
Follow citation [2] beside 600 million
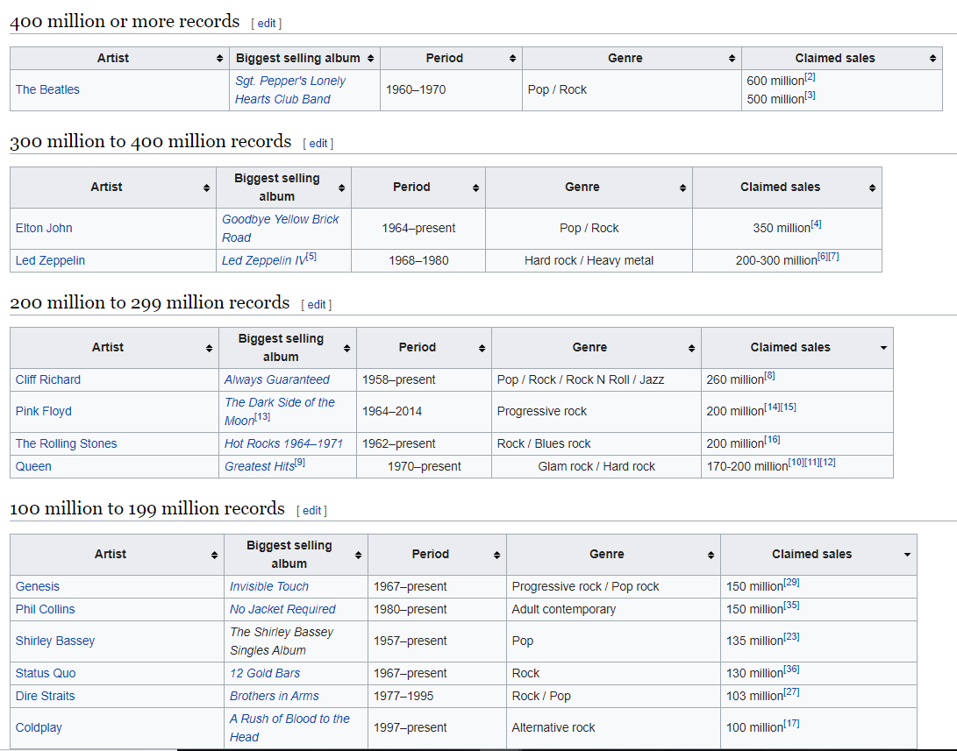810,77
